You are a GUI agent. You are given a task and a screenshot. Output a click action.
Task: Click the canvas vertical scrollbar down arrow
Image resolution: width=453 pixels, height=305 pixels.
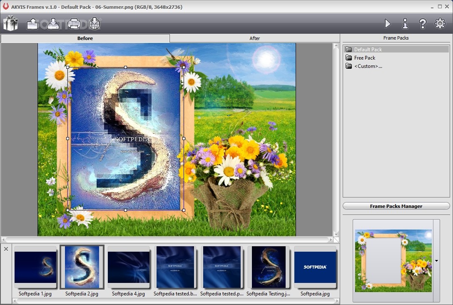click(336, 234)
